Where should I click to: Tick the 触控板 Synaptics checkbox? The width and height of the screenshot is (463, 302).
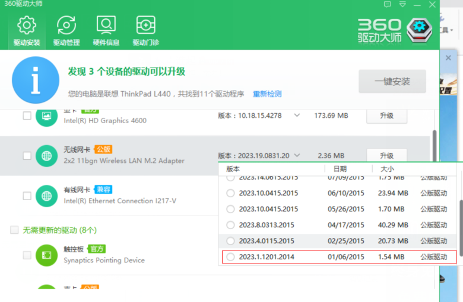click(27, 255)
